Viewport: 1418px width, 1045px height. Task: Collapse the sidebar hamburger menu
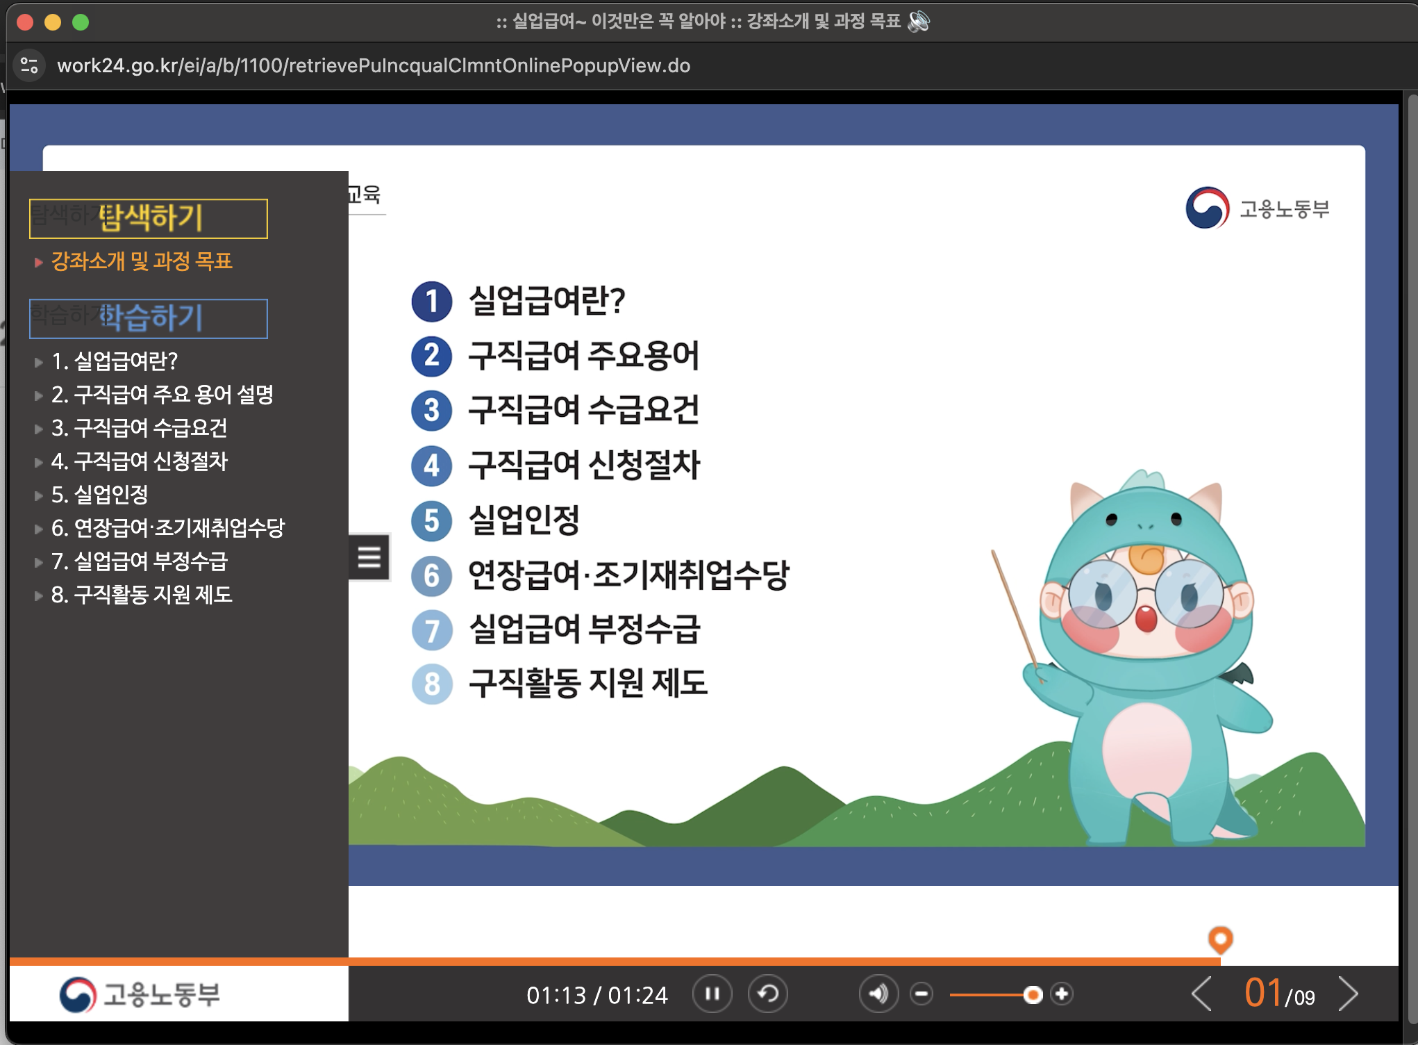point(369,557)
